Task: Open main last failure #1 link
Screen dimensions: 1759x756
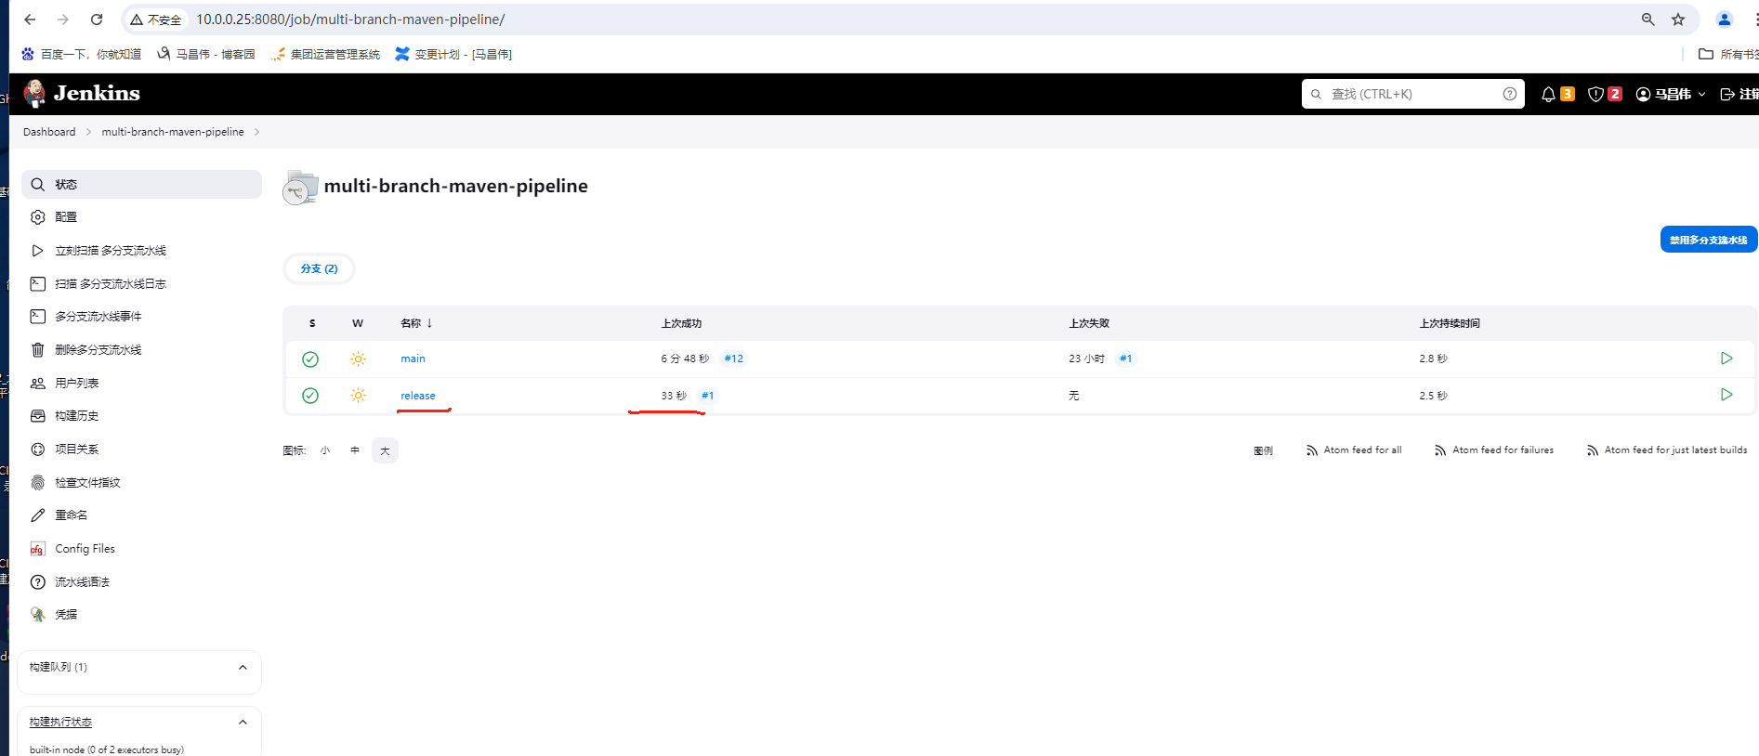Action: click(x=1125, y=358)
